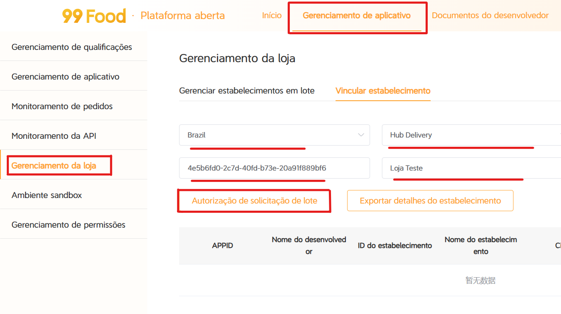This screenshot has width=561, height=314.
Task: Open Gerenciamento de aplicativo in top navigation
Action: (357, 16)
